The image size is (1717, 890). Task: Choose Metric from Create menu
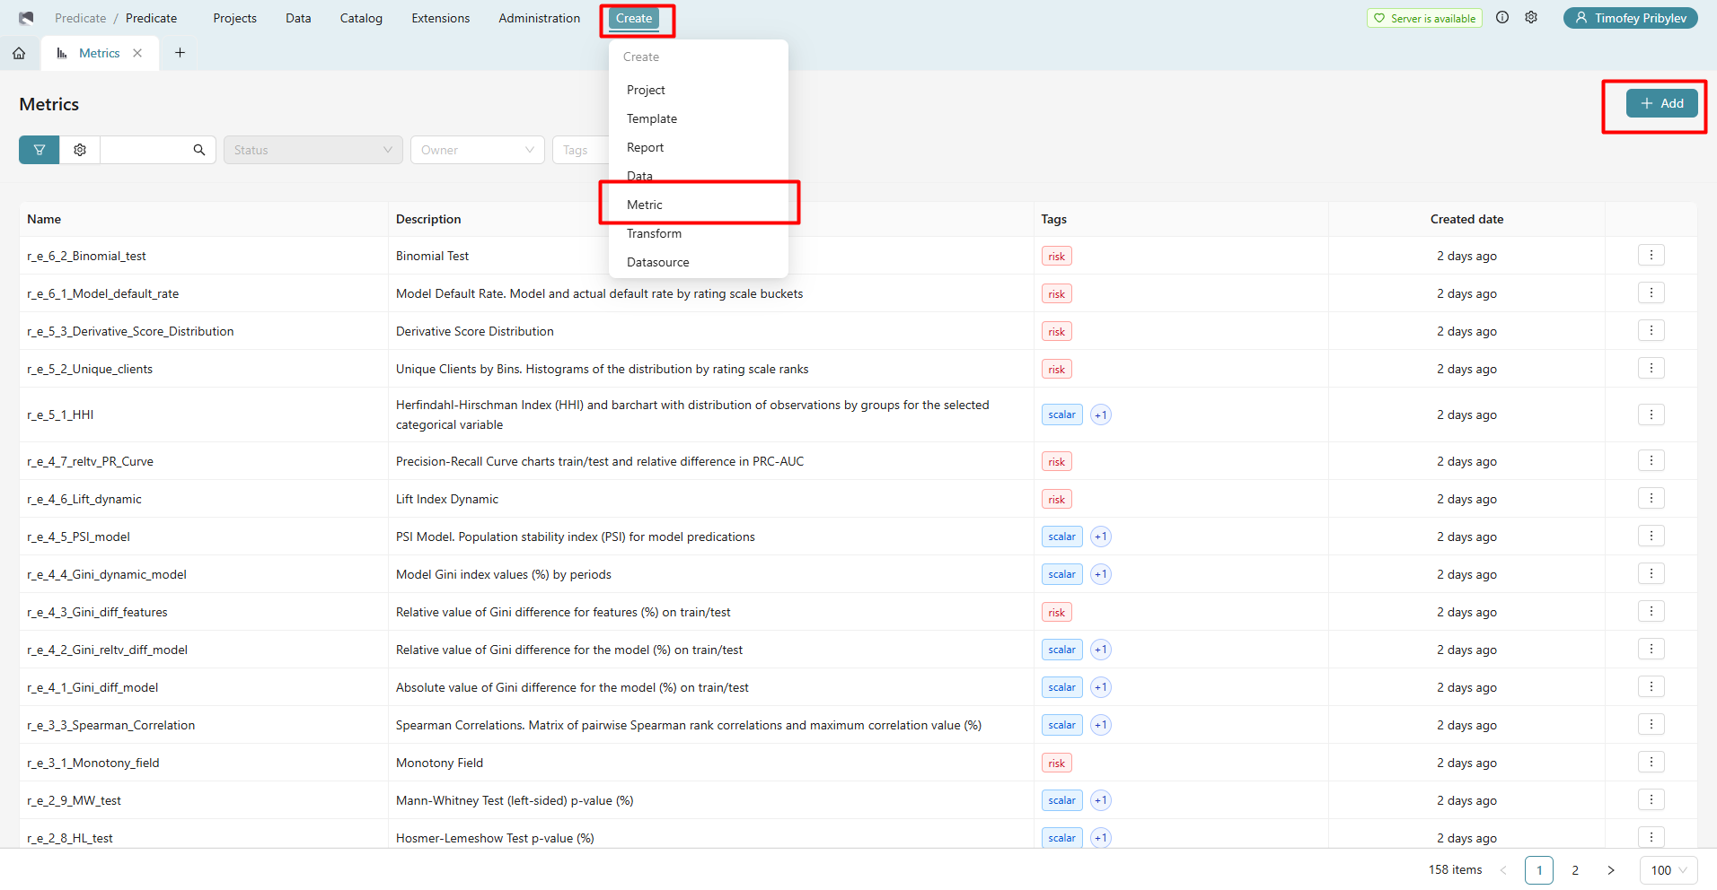(698, 205)
